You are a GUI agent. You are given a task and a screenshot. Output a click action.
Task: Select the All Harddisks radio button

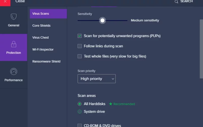click(x=80, y=104)
